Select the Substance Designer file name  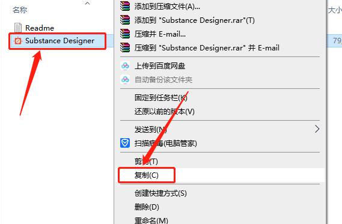tap(60, 41)
